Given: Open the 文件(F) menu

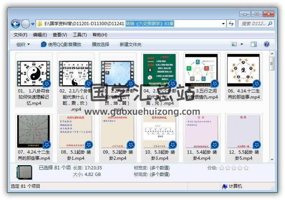Looking at the screenshot, I should point(20,35).
